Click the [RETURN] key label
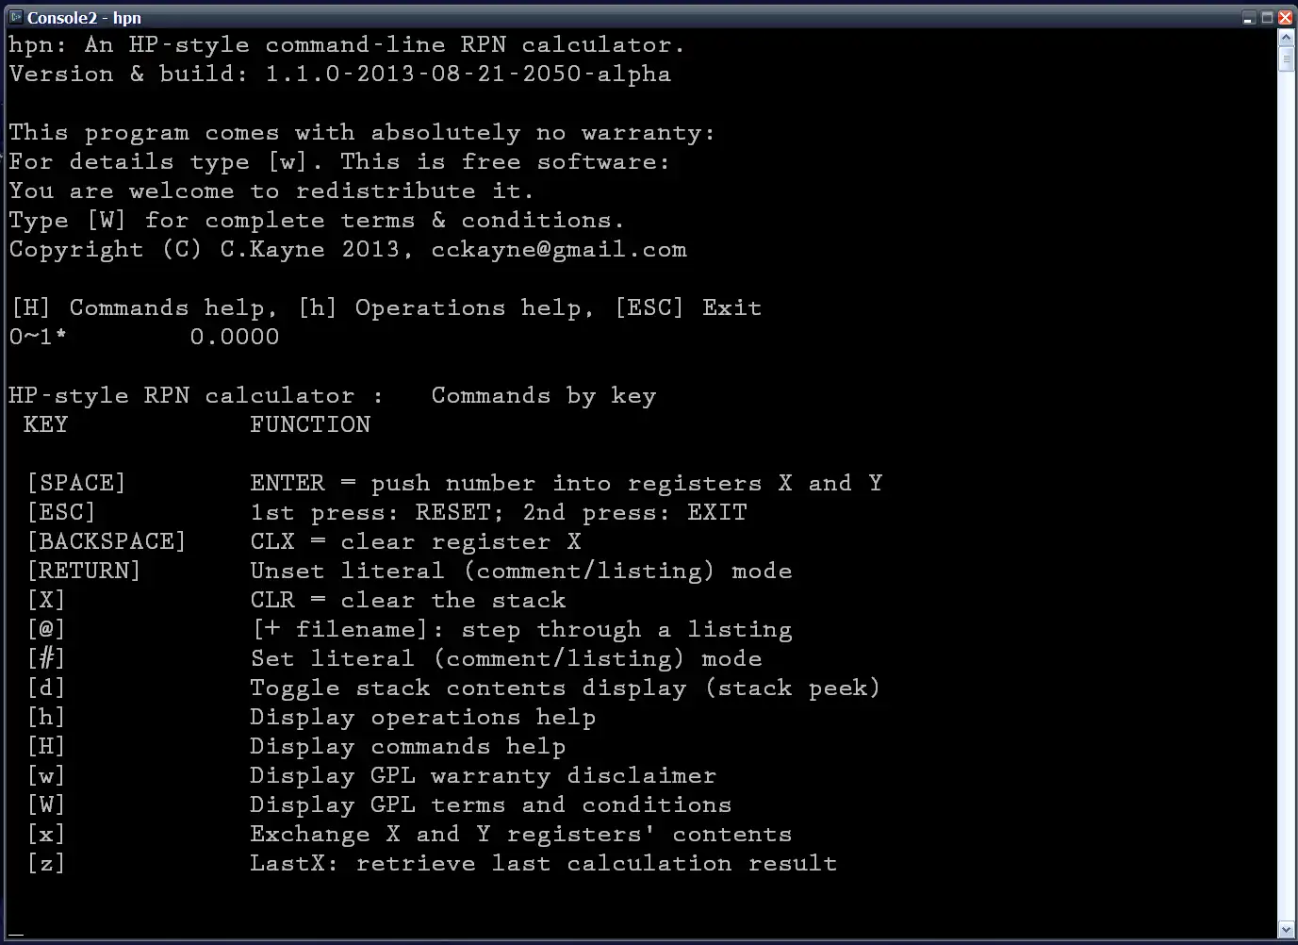This screenshot has width=1298, height=945. [84, 572]
